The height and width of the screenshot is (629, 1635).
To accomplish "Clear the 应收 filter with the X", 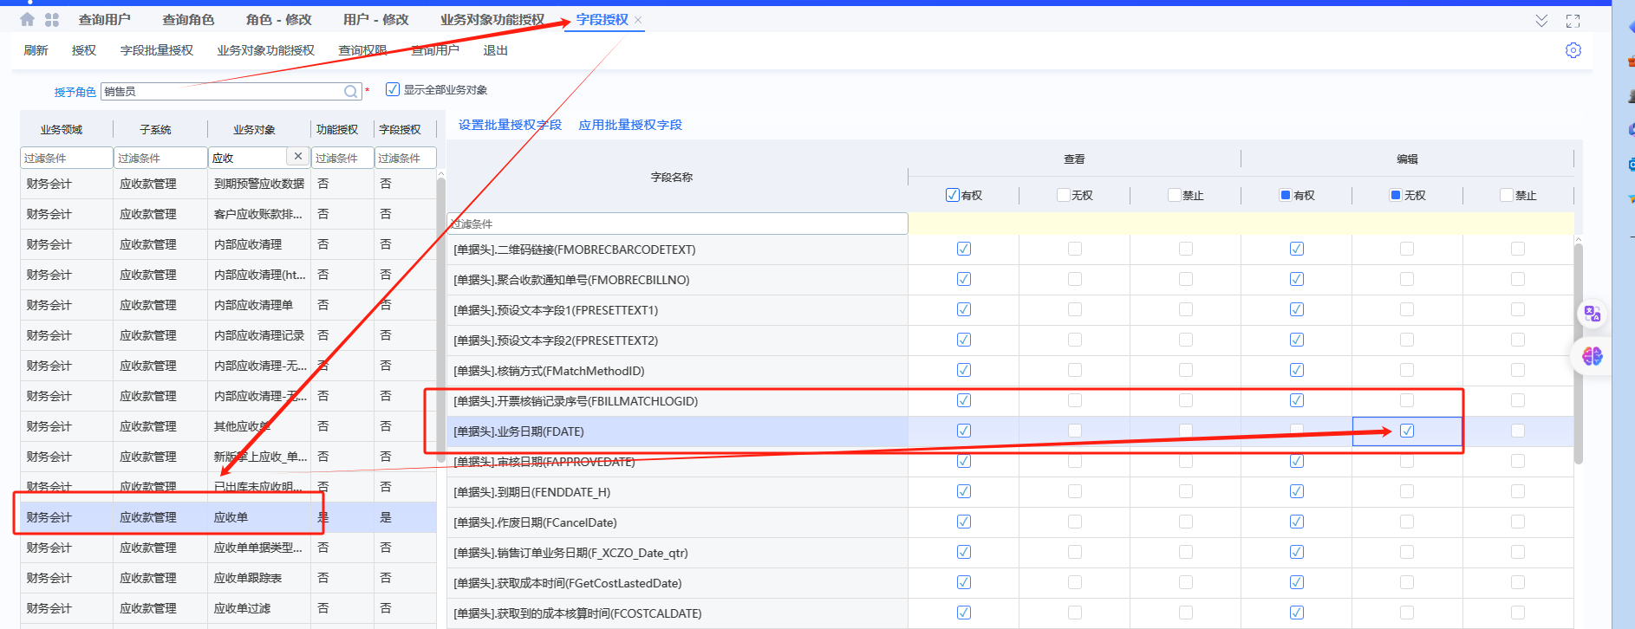I will pos(298,157).
